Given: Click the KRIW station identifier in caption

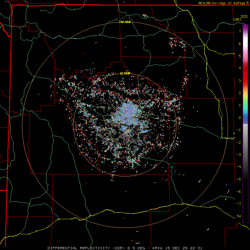Looking at the screenshot, I should pyautogui.click(x=157, y=248).
